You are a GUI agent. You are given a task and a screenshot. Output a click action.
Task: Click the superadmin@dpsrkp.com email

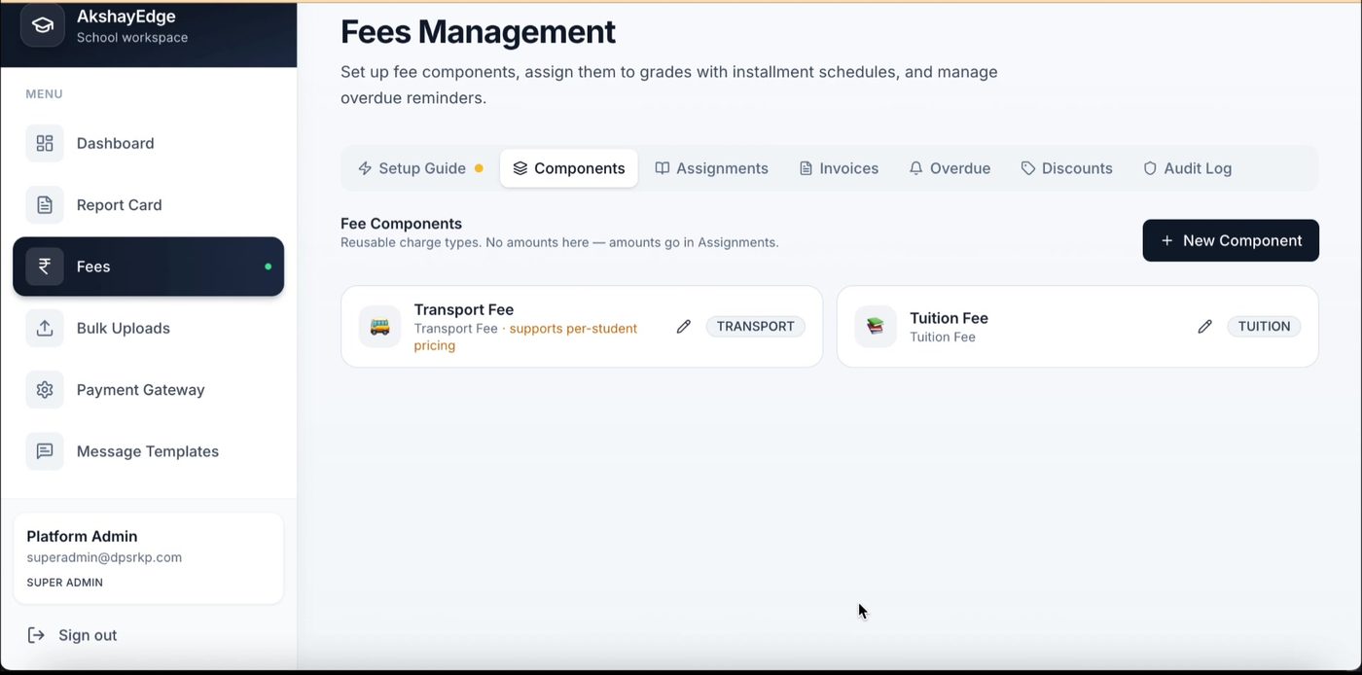point(104,557)
